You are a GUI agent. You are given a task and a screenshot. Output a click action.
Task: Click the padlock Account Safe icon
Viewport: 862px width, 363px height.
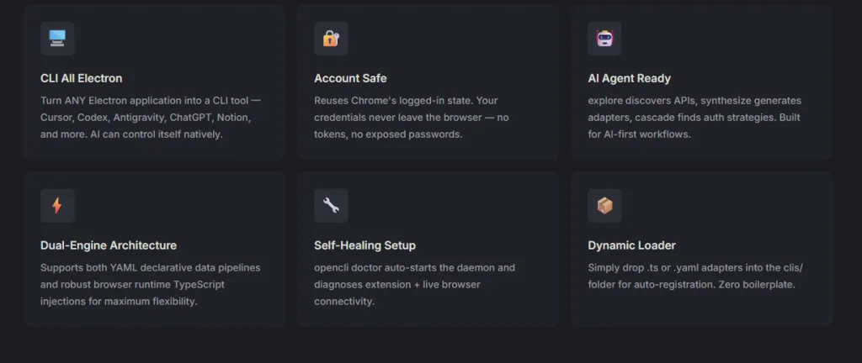[x=331, y=38]
